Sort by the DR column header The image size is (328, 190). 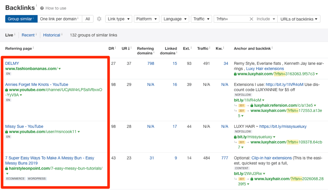click(111, 48)
